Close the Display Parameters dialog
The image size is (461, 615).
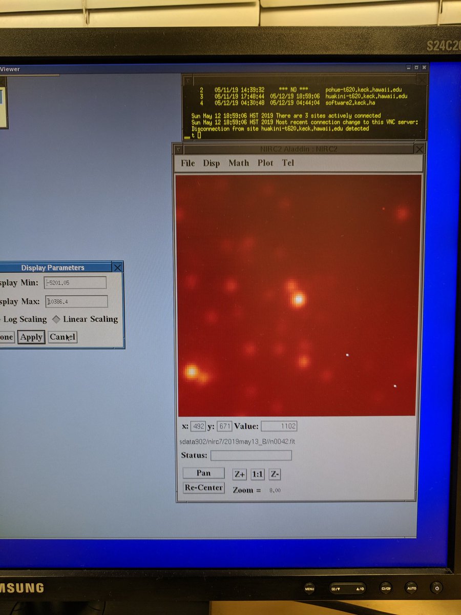pos(117,268)
